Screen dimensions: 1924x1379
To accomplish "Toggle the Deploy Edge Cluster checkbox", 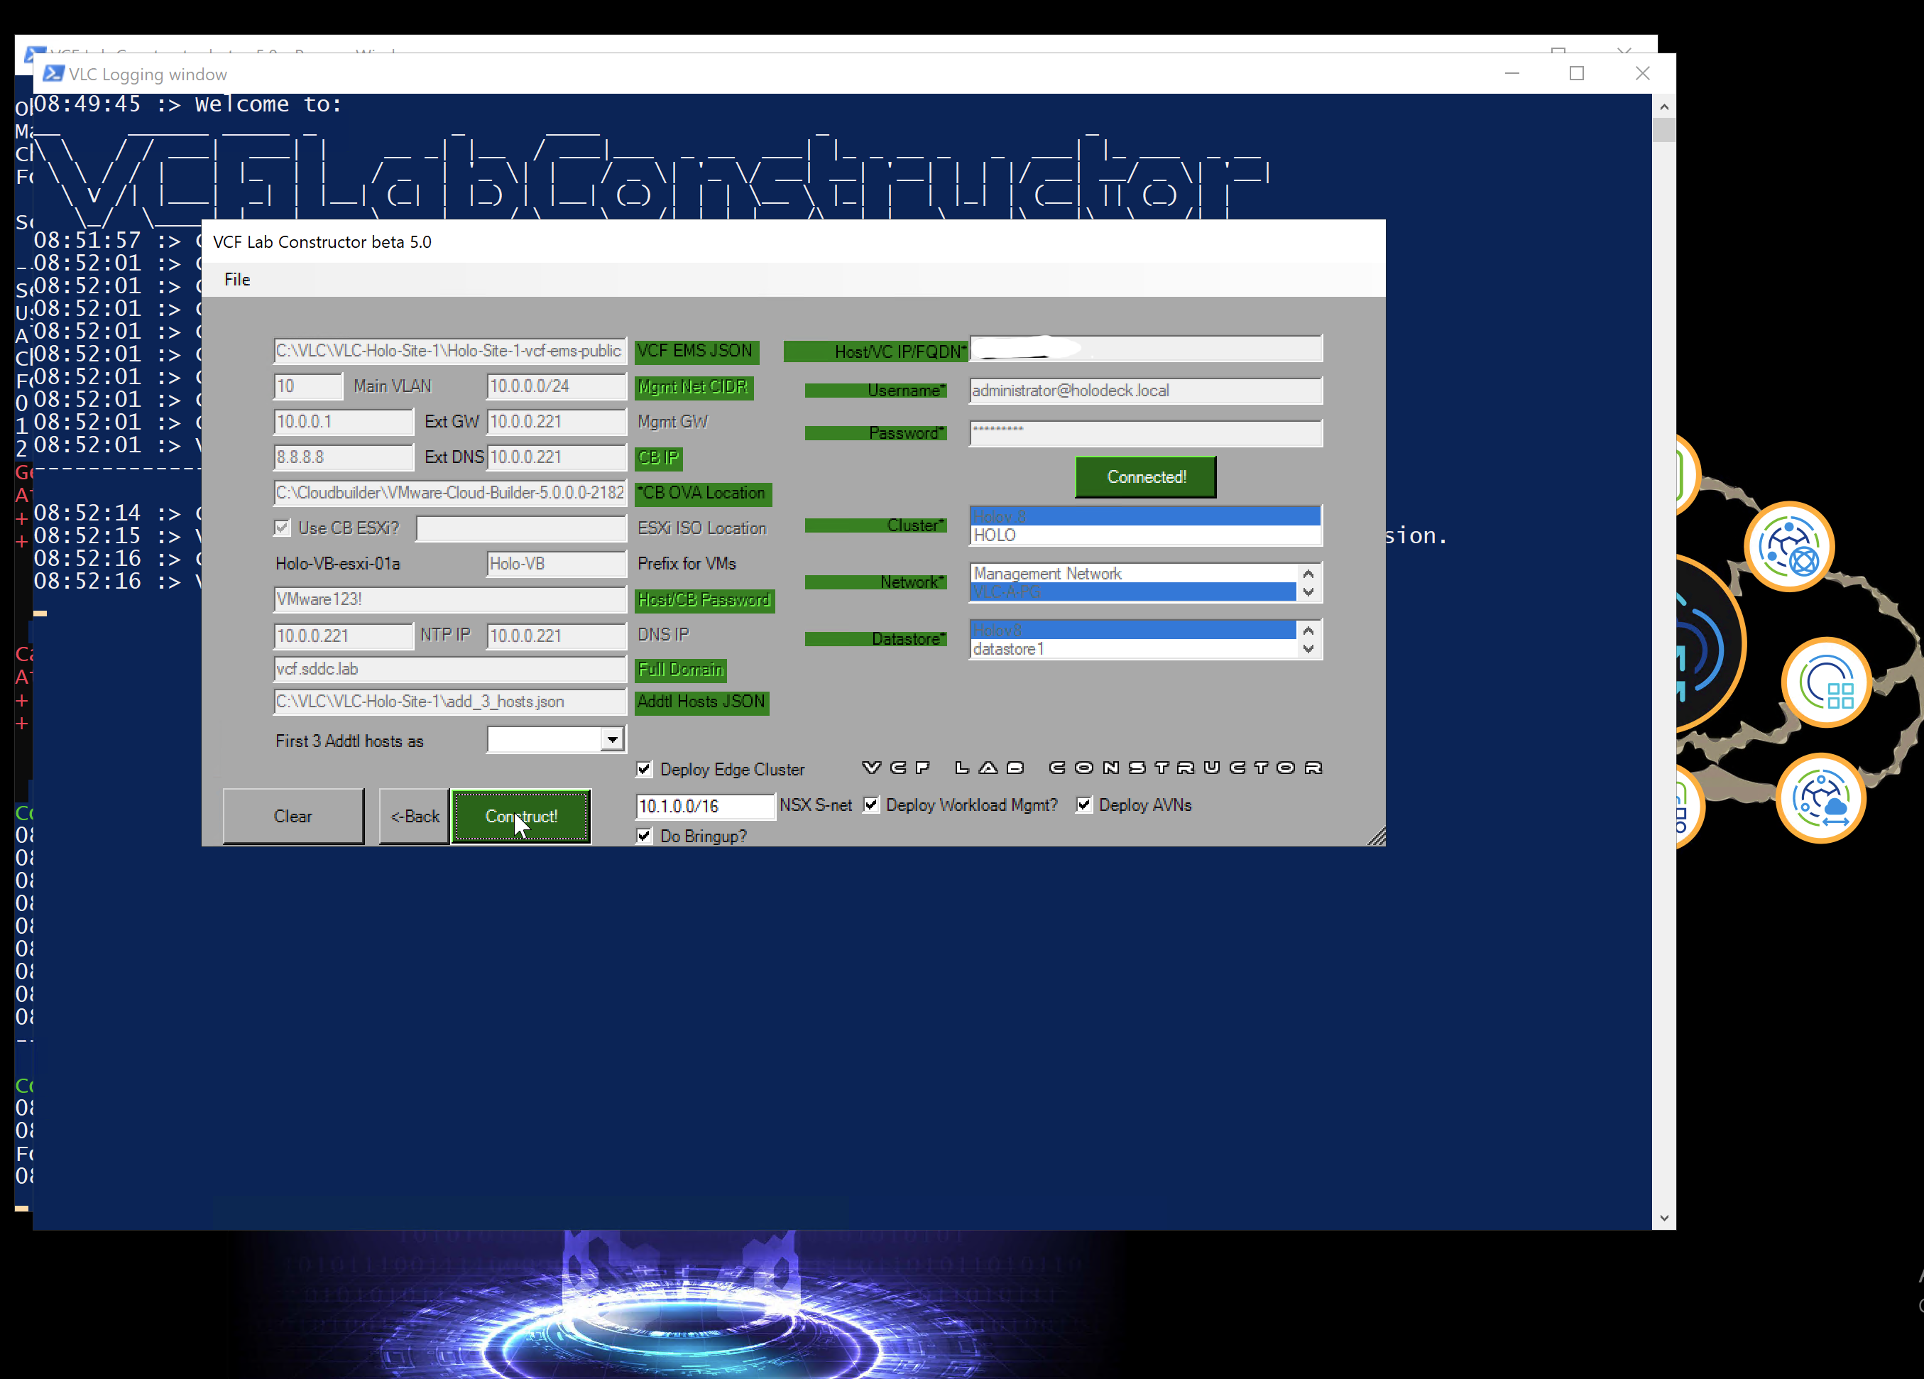I will (645, 769).
